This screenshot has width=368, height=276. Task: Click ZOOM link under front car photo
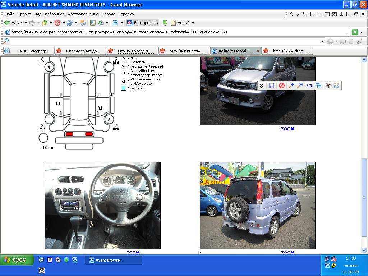tap(287, 129)
